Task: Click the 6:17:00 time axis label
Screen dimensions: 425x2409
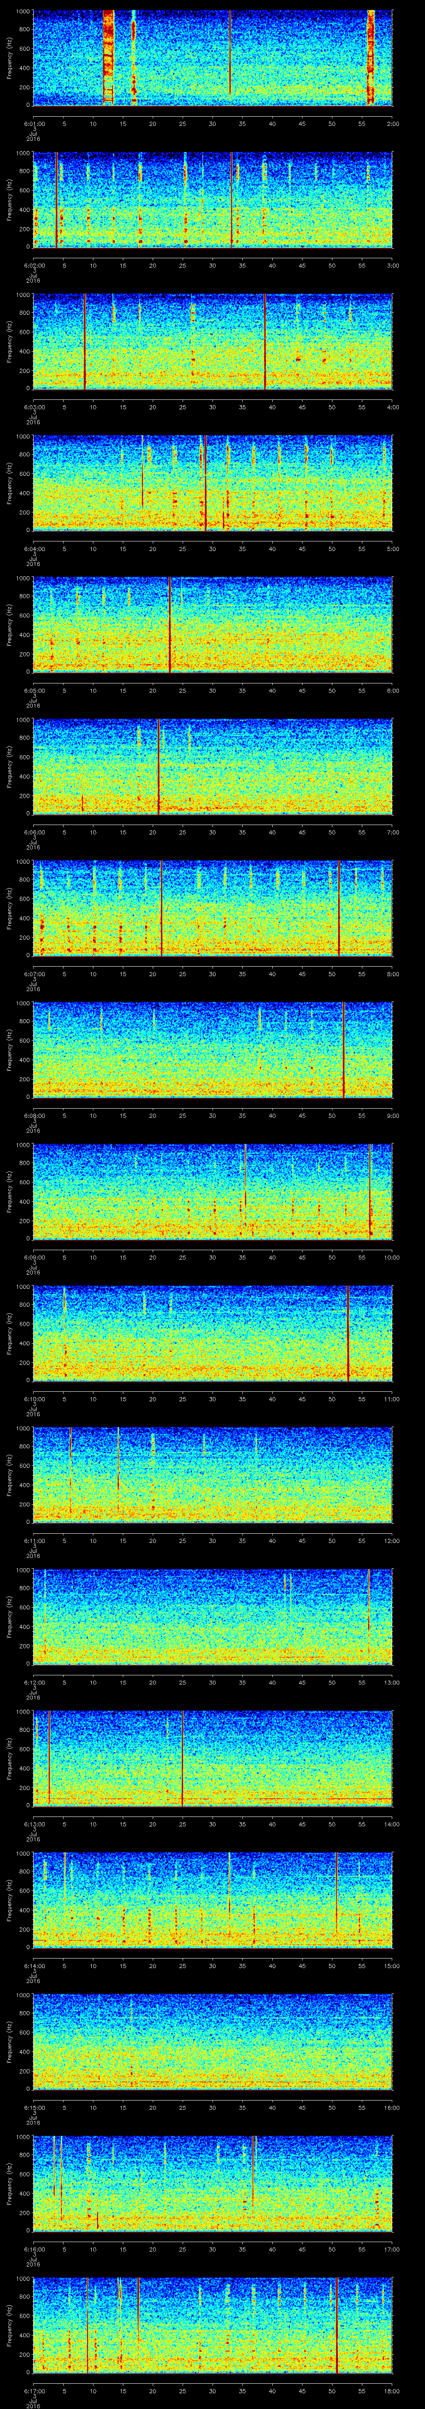Action: point(34,2390)
